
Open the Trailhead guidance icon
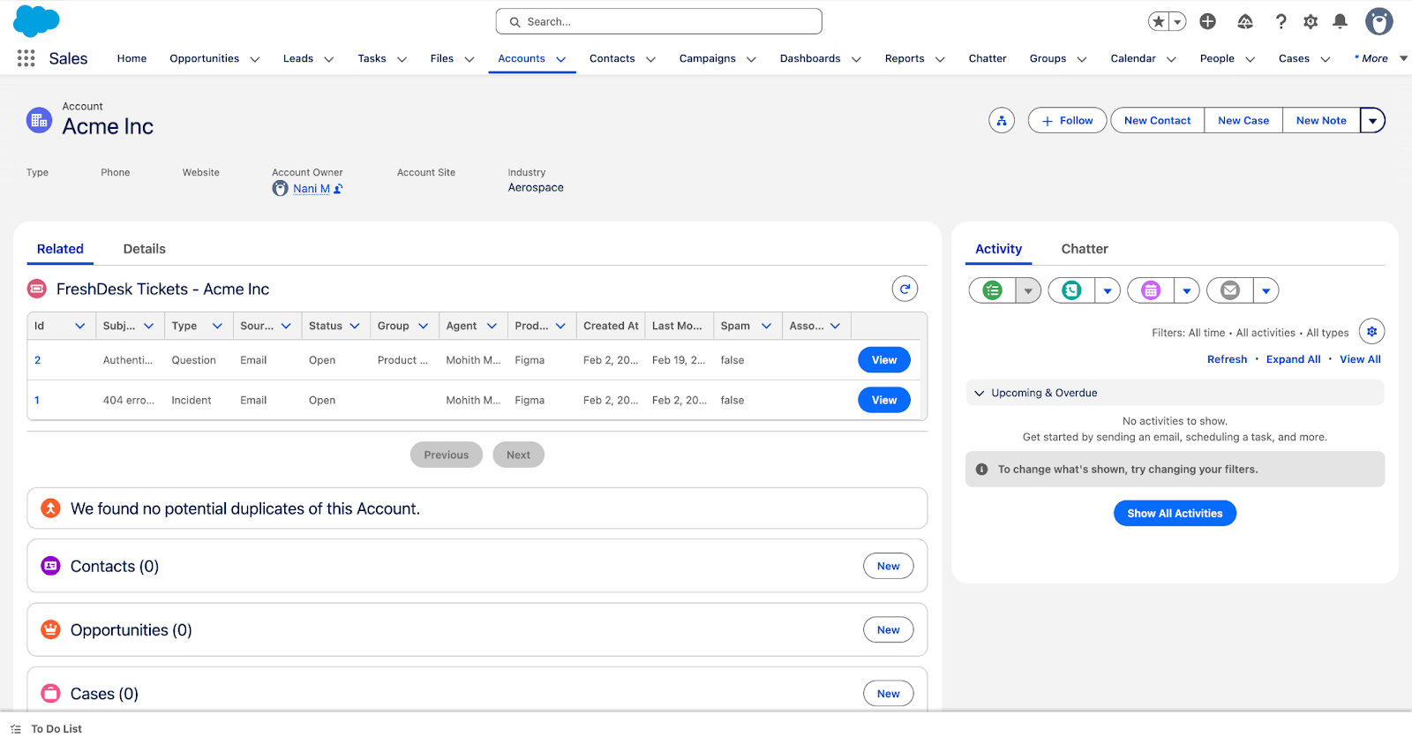point(1245,21)
